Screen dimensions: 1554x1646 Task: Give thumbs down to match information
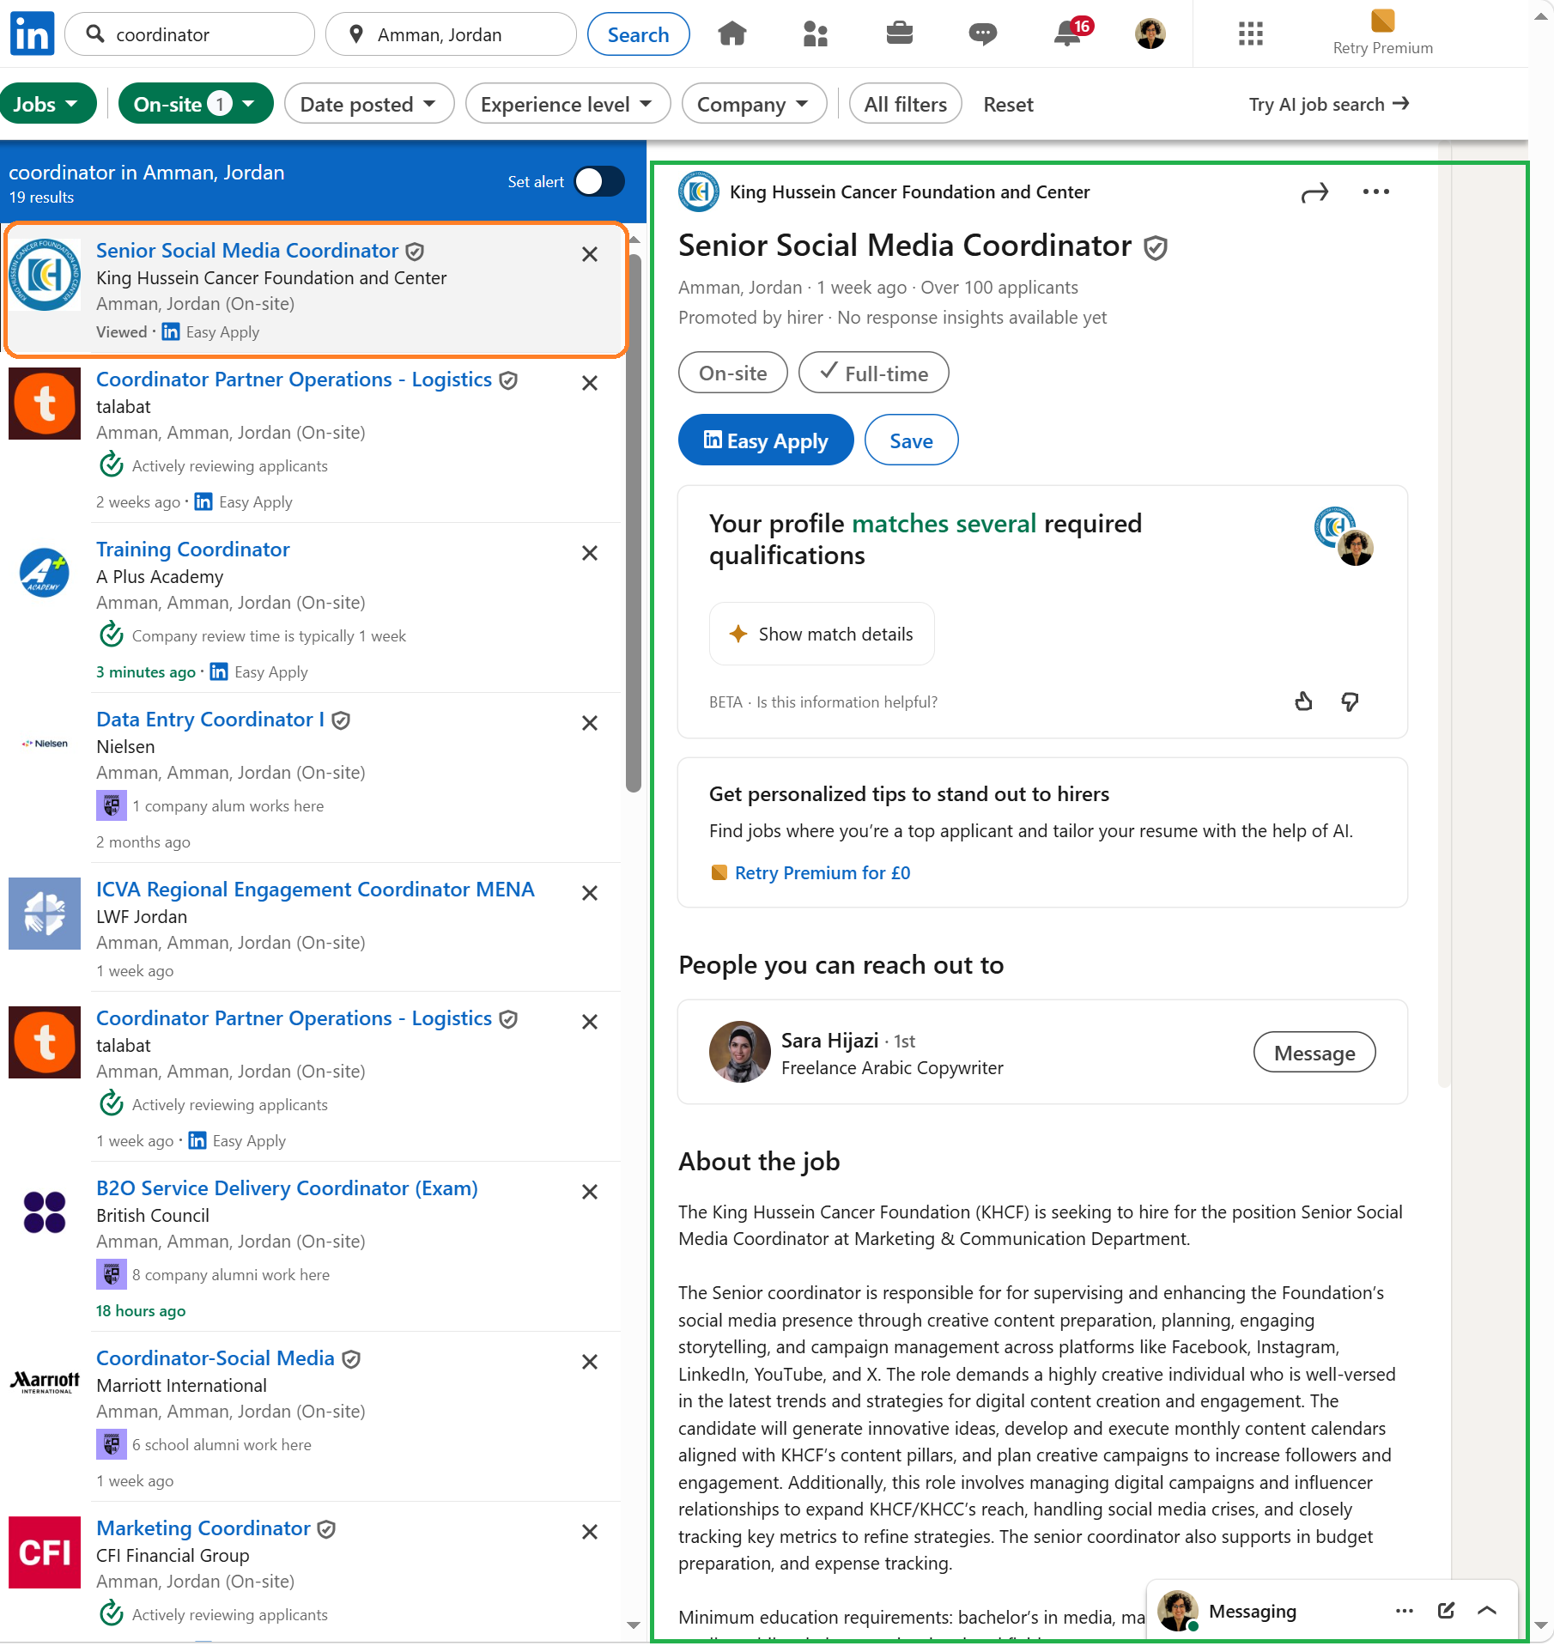[x=1350, y=702]
